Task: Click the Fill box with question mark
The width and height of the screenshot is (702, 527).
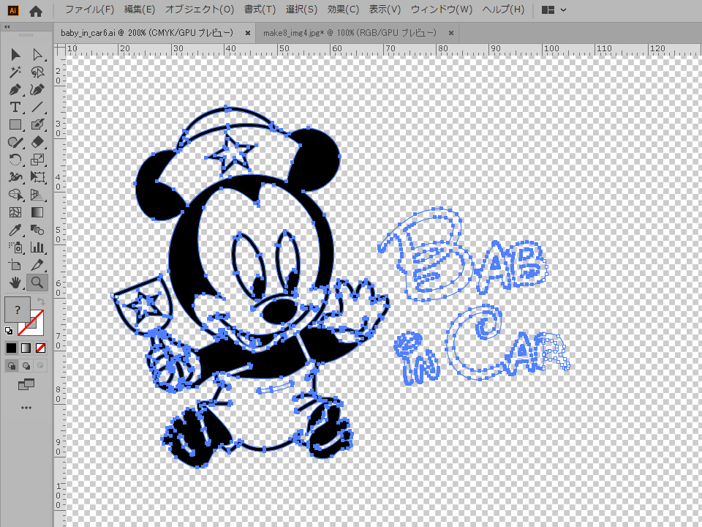Action: 17,309
